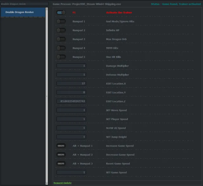Switch on 9999 Hits toggle
This screenshot has height=186, width=203.
(61, 48)
